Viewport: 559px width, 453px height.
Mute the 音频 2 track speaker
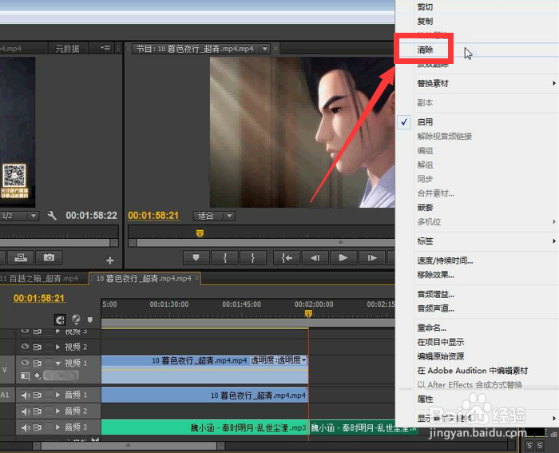(26, 411)
